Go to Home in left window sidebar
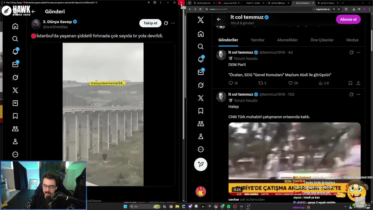Viewport: 373px width, 210px height. [x=15, y=26]
